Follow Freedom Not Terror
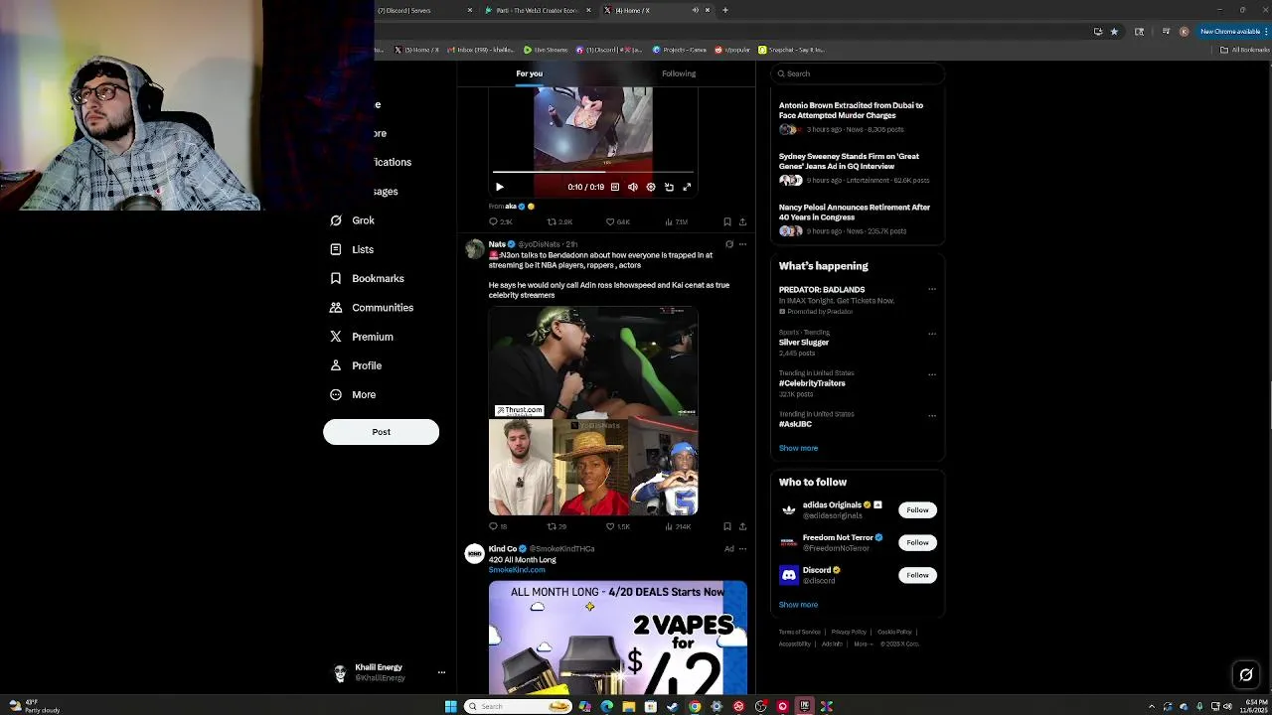Viewport: 1272px width, 715px height. click(917, 542)
